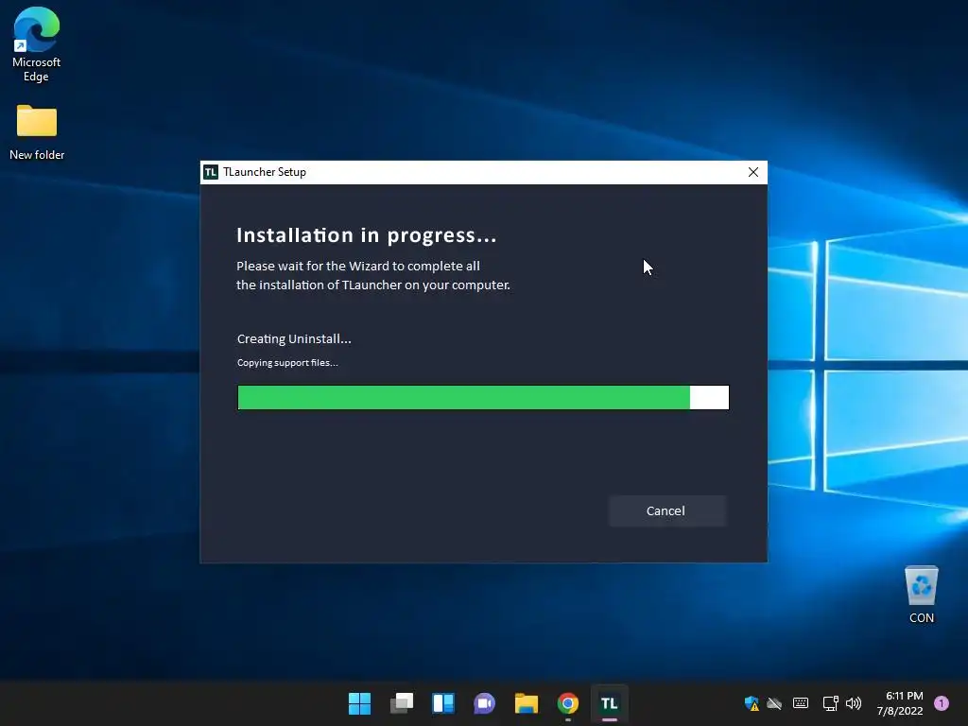Cancel the TLauncher installation
The width and height of the screenshot is (968, 726).
click(x=666, y=510)
